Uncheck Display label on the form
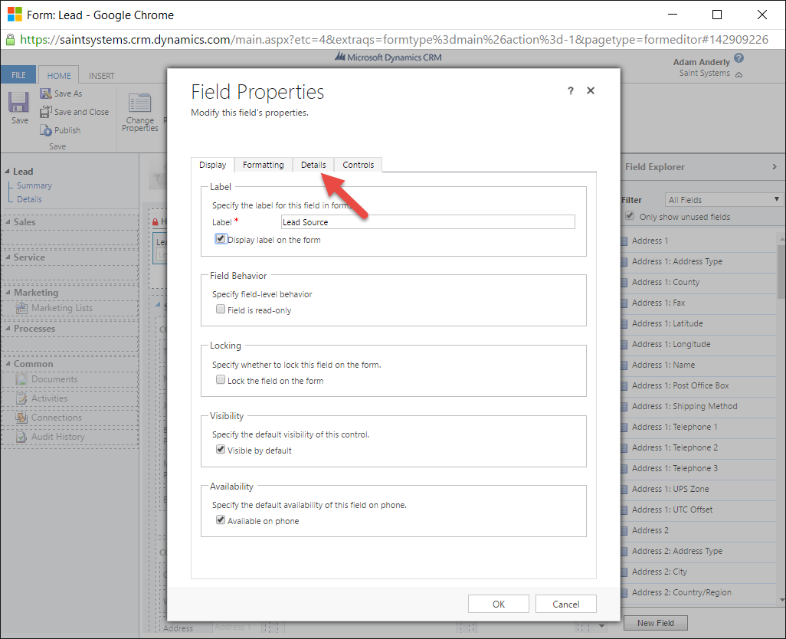Image resolution: width=786 pixels, height=639 pixels. pyautogui.click(x=221, y=239)
